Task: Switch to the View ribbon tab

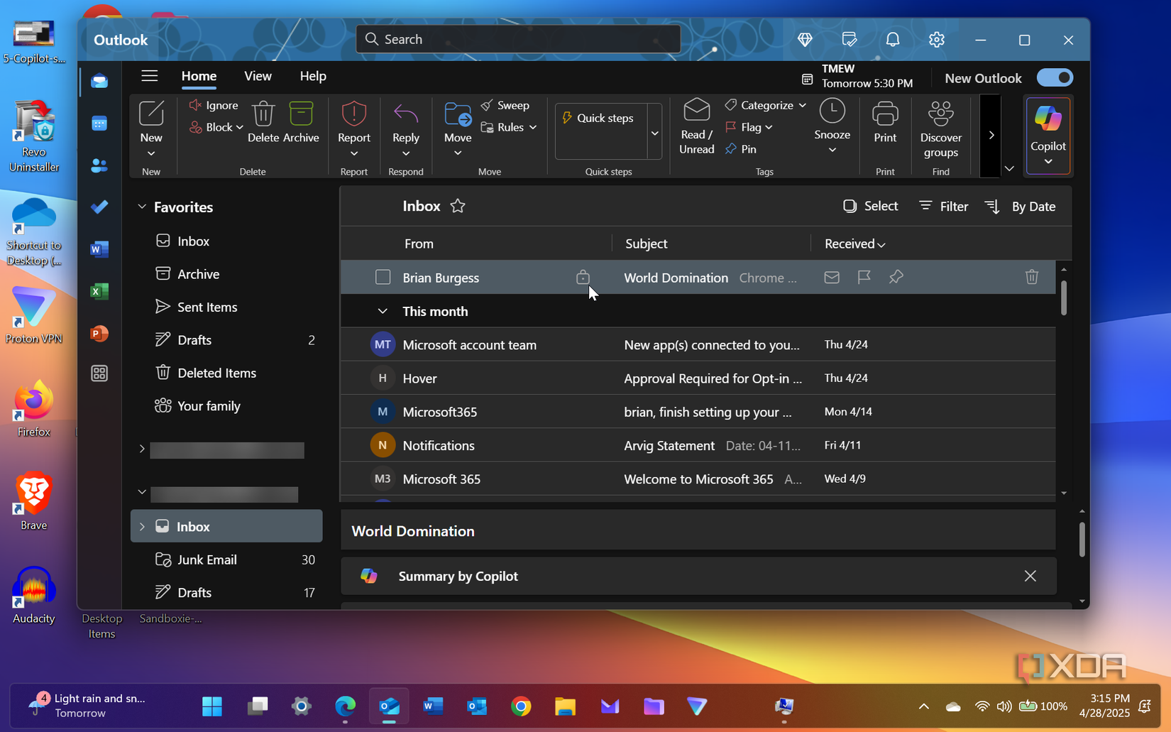Action: 258,76
